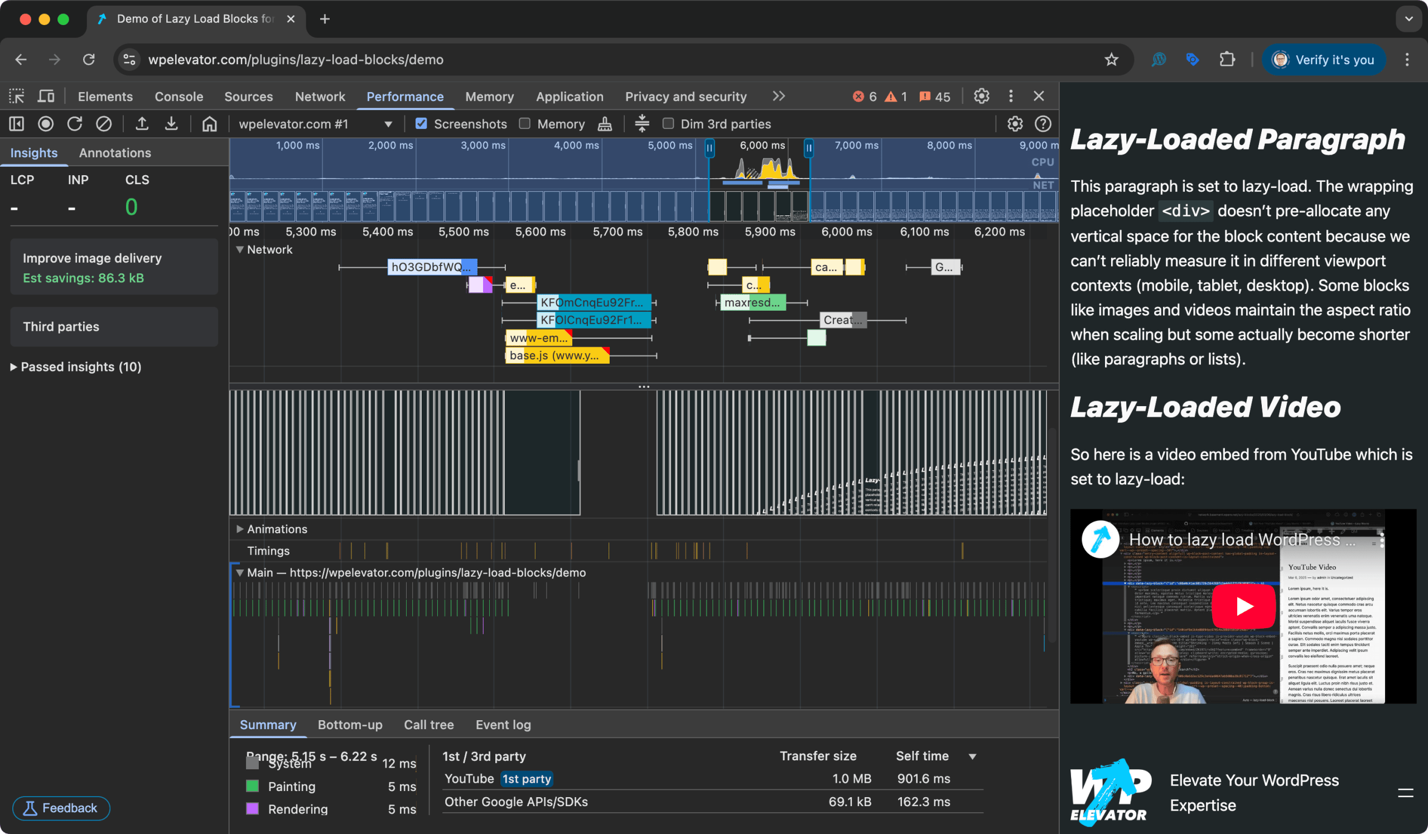Viewport: 1428px width, 834px height.
Task: Click the download profile icon
Action: [x=171, y=123]
